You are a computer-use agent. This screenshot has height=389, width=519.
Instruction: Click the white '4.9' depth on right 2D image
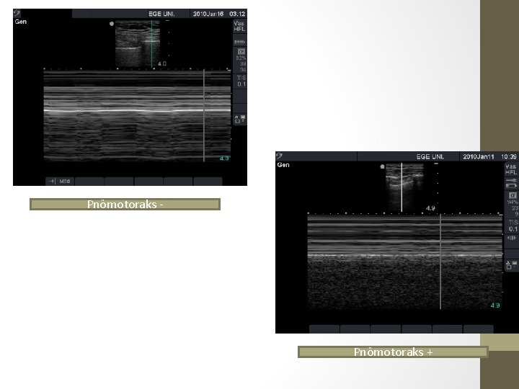pos(430,208)
